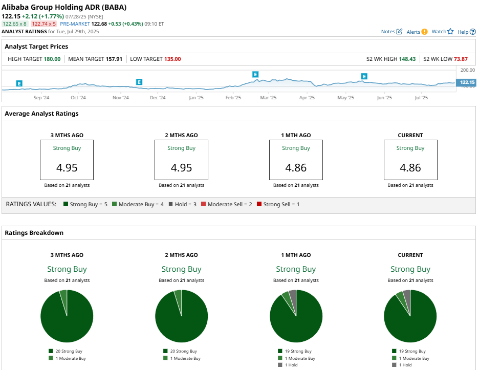Click the 2 MTHS AGO pie chart
This screenshot has width=479, height=370.
(182, 316)
